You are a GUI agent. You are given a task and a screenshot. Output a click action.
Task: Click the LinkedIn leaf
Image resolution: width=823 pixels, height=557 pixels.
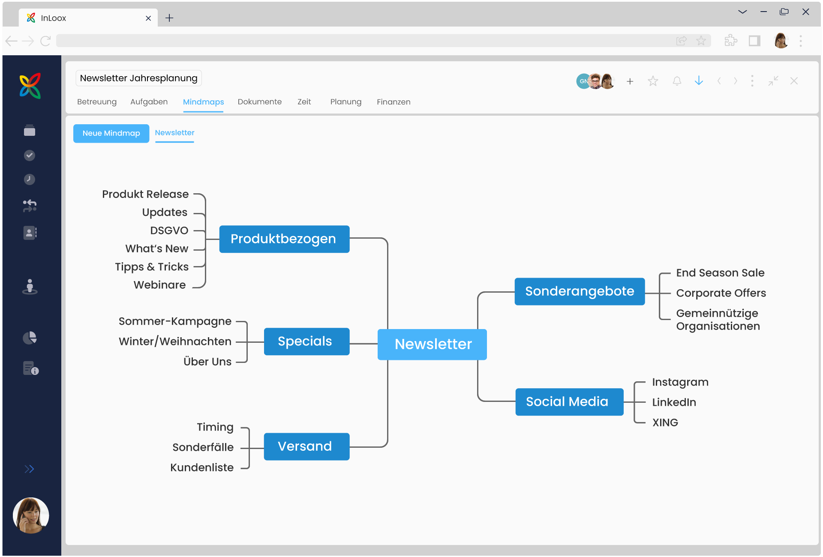(674, 402)
